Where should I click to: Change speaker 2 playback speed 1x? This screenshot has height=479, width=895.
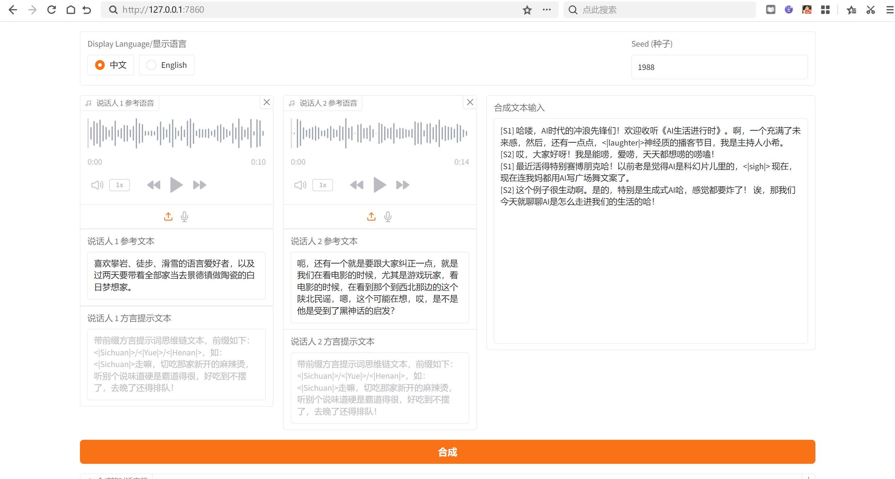pyautogui.click(x=323, y=185)
